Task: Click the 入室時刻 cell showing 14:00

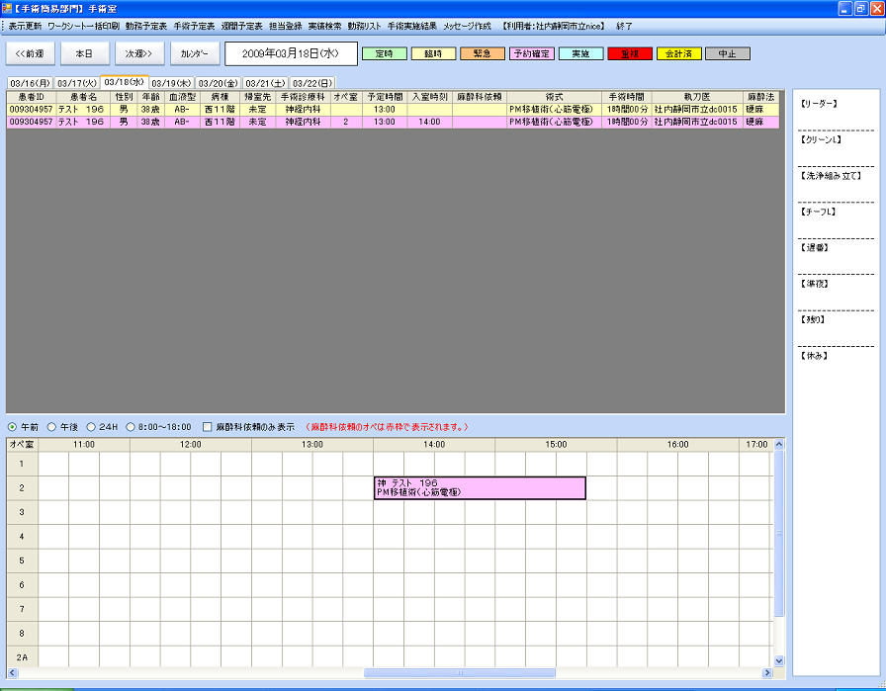Action: coord(429,122)
